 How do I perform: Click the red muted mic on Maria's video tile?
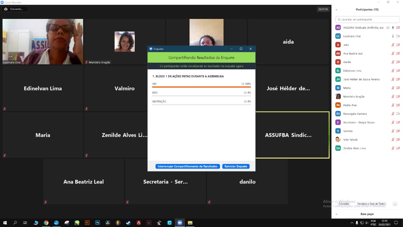pos(5,155)
